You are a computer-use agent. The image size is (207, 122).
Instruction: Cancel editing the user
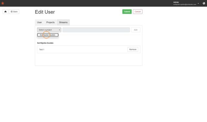point(137,12)
